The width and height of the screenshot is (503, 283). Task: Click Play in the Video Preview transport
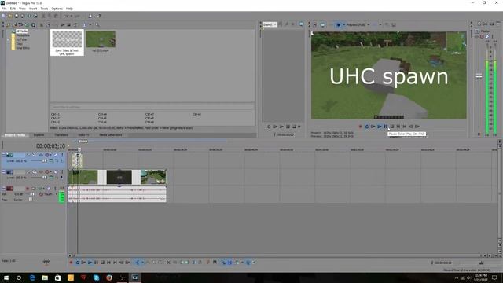tap(380, 127)
